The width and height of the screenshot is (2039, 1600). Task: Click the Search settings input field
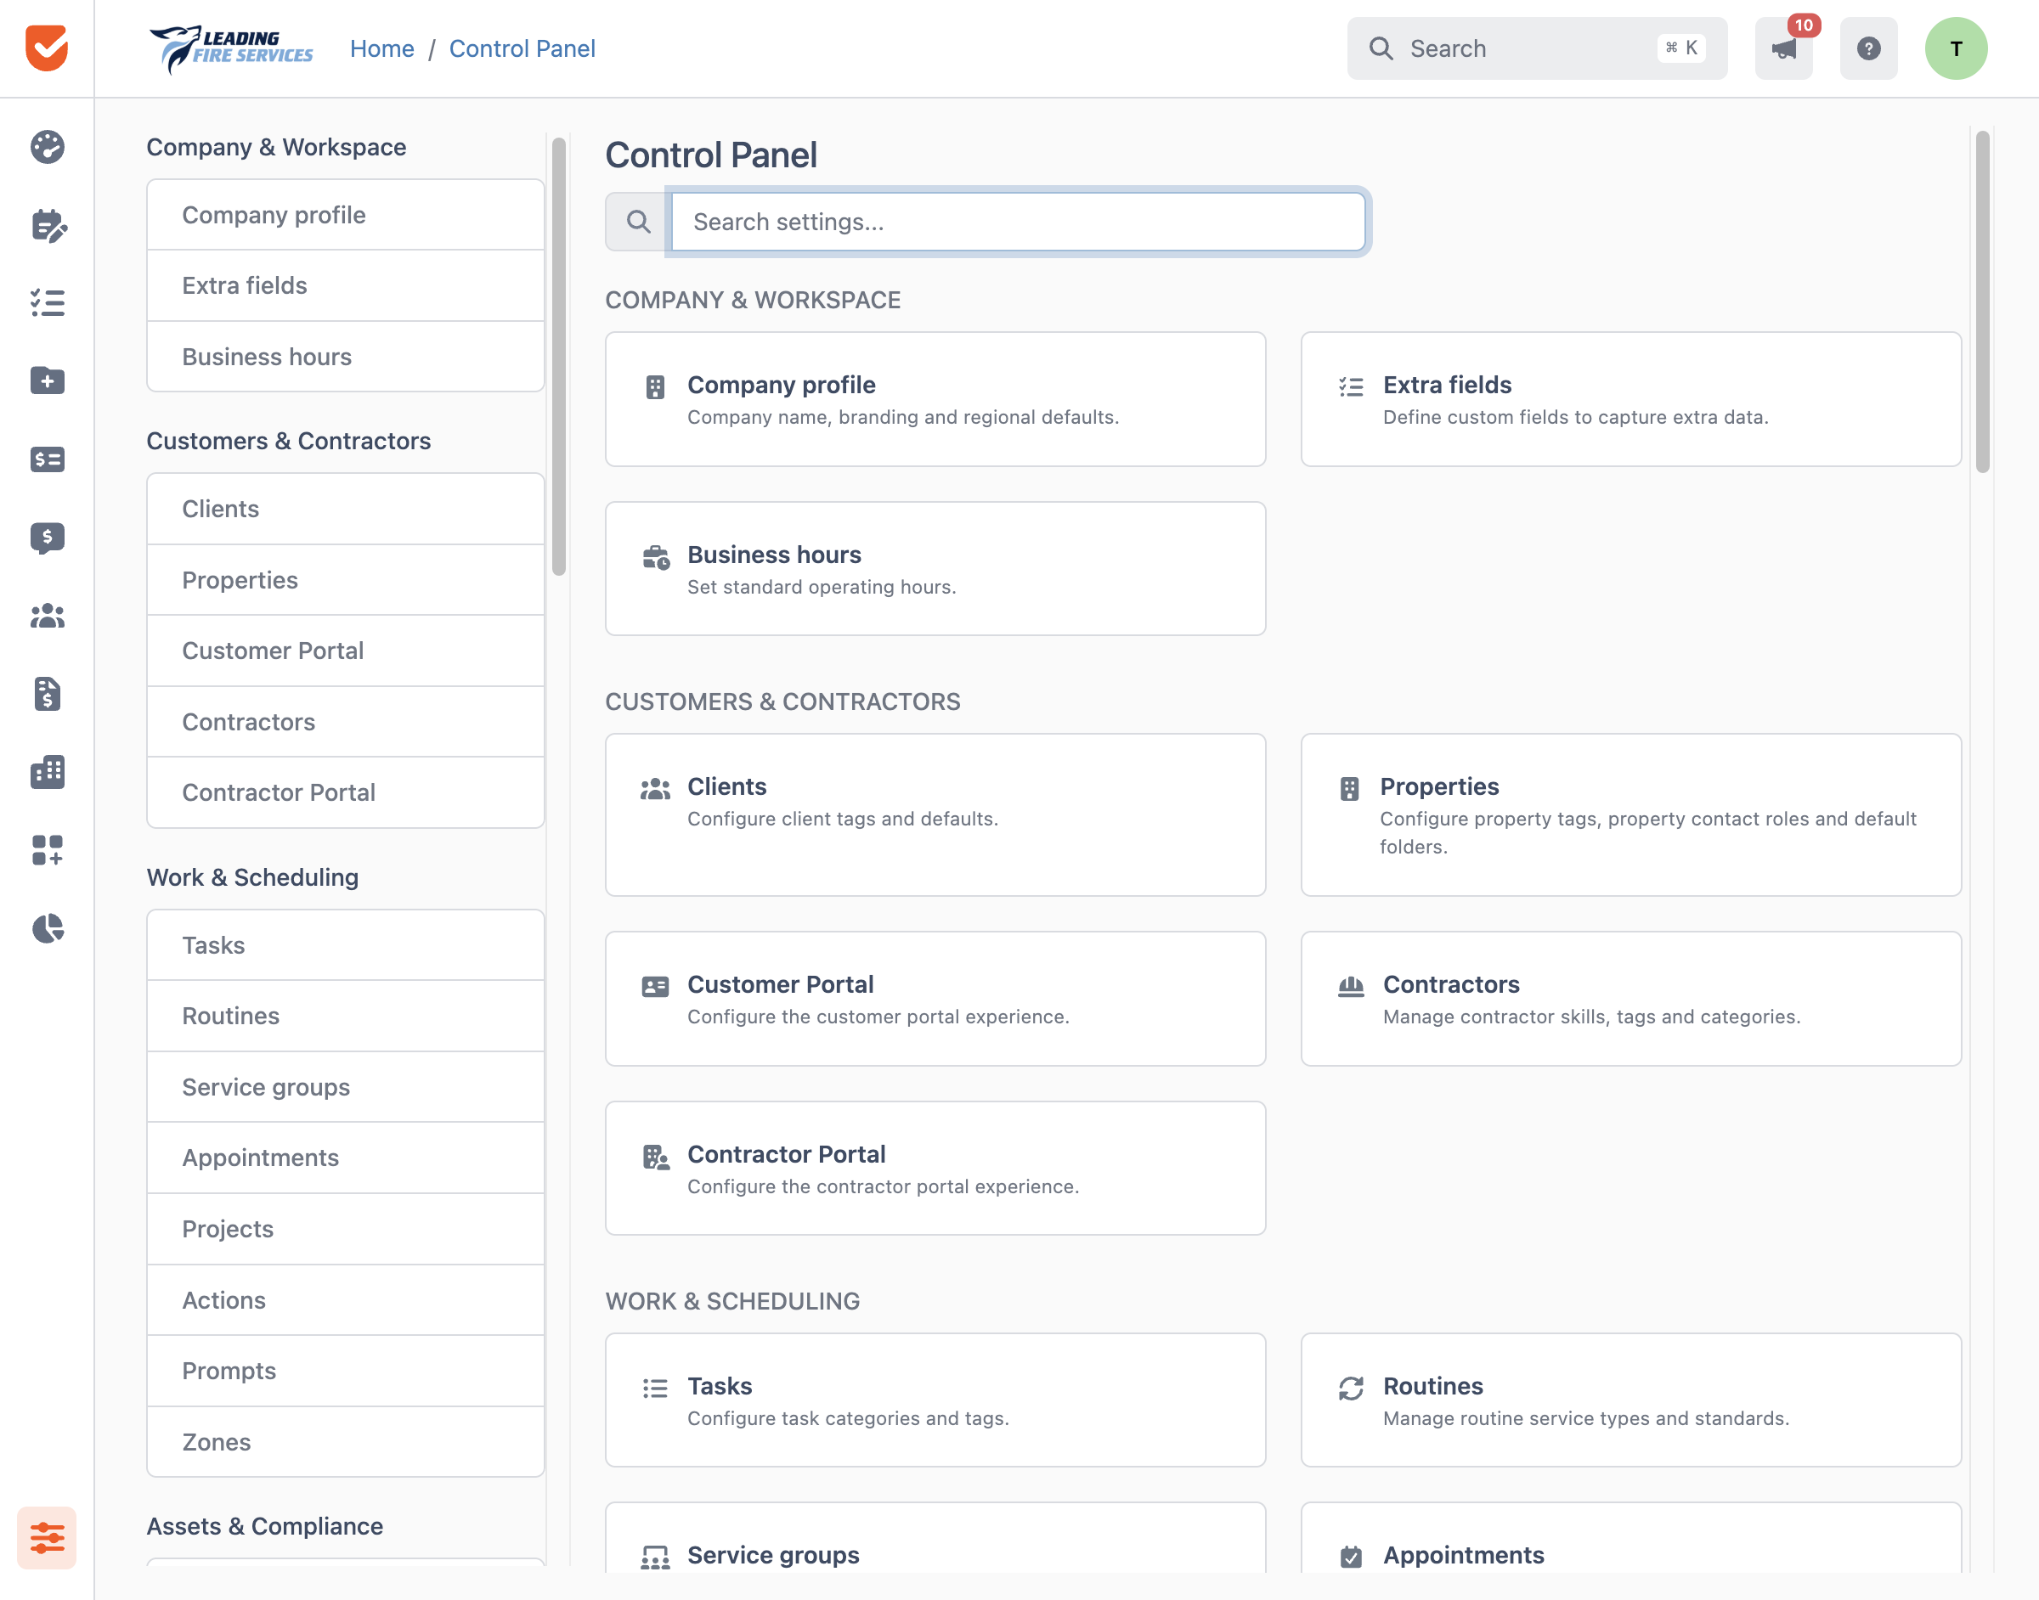pos(1018,222)
